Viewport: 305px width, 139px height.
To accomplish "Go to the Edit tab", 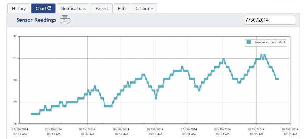I will 122,8.
